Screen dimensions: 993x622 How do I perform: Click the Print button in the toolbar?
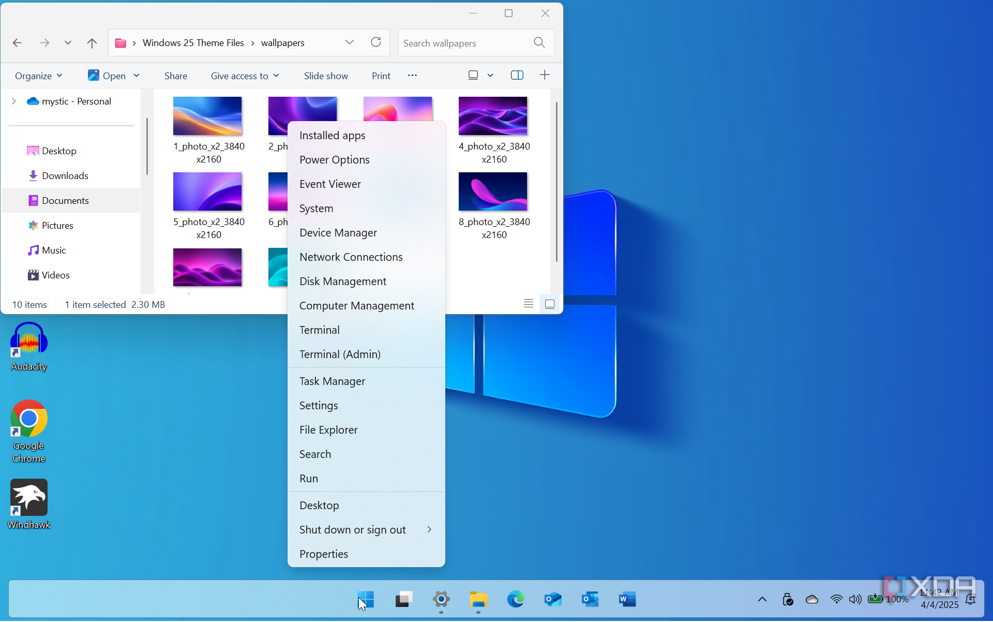click(x=381, y=75)
